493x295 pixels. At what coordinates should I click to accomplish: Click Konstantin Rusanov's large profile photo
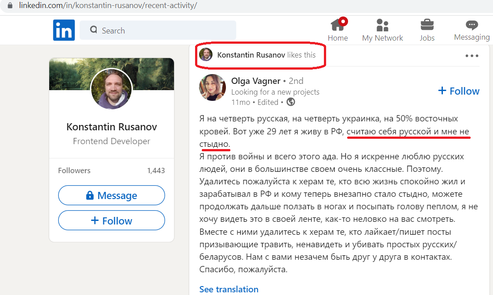(111, 89)
